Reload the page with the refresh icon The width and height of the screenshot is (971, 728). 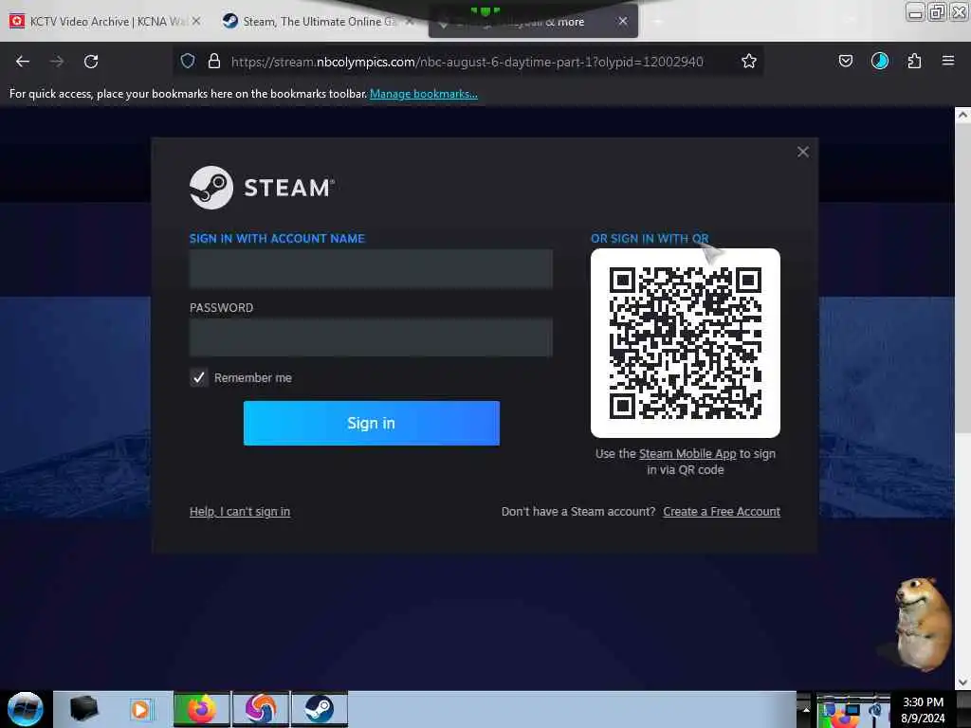[91, 62]
